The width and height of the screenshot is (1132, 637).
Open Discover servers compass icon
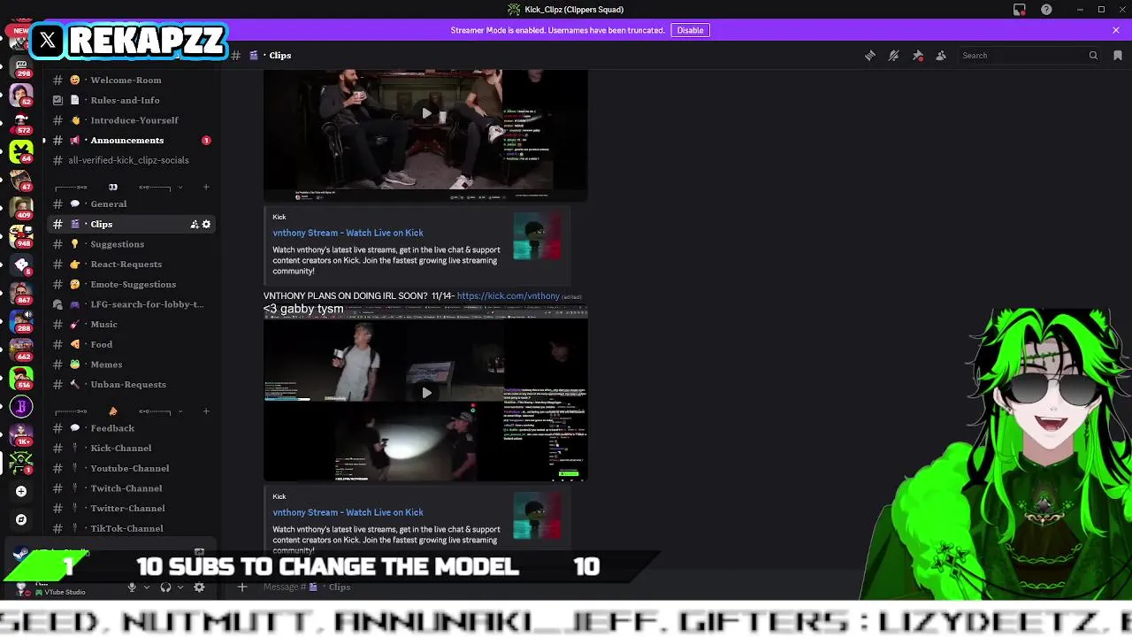tap(21, 519)
